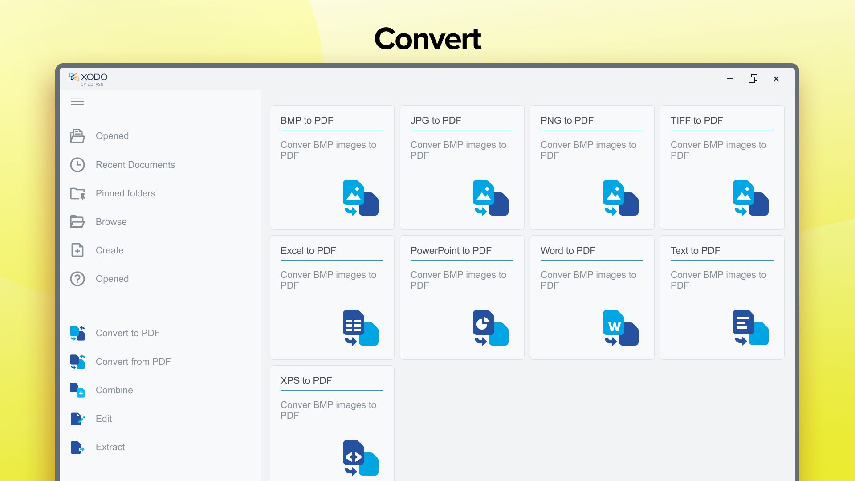Click the Browse folder icon
Screen dimensions: 855x481
pyautogui.click(x=77, y=222)
